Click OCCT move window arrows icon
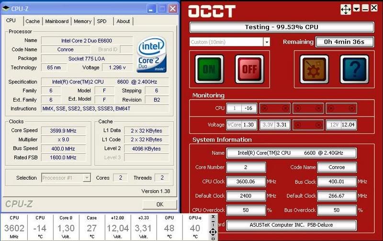 [x=346, y=10]
